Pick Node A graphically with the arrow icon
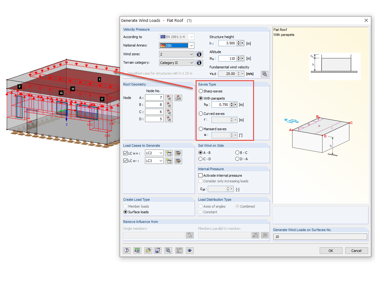This screenshot has height=281, width=375. click(168, 98)
